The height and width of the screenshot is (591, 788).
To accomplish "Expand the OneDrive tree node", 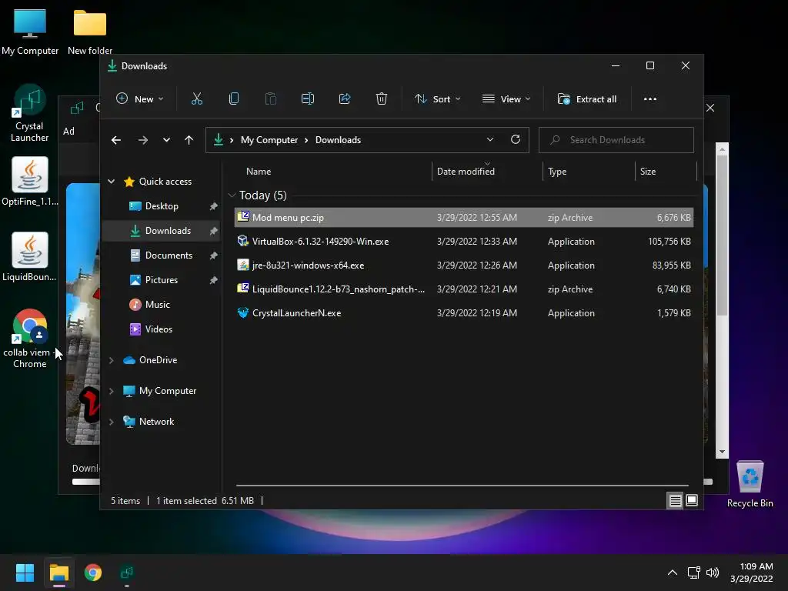I will [111, 360].
